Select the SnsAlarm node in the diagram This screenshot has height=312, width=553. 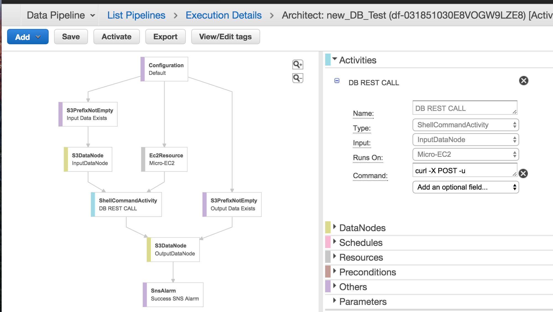[x=173, y=294]
